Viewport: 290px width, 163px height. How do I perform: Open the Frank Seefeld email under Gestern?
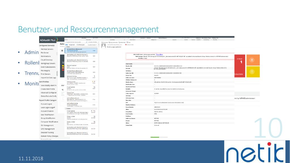[x=81, y=112]
